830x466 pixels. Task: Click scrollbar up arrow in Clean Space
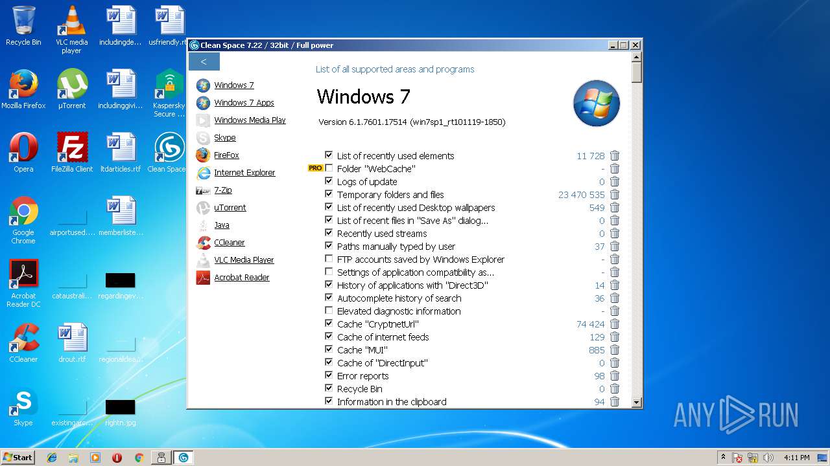pyautogui.click(x=637, y=57)
